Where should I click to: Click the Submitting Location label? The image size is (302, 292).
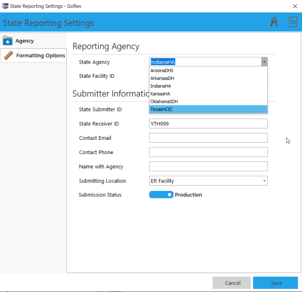tap(102, 181)
